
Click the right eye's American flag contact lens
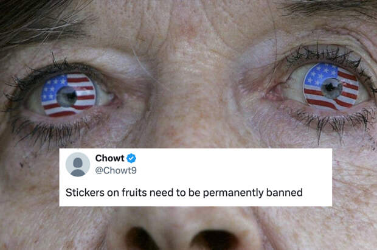(x=331, y=86)
